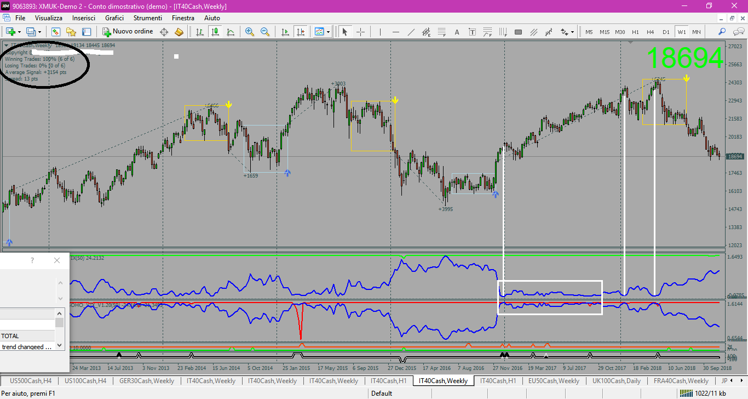The image size is (748, 399).
Task: Toggle chart auto scroll
Action: [285, 32]
